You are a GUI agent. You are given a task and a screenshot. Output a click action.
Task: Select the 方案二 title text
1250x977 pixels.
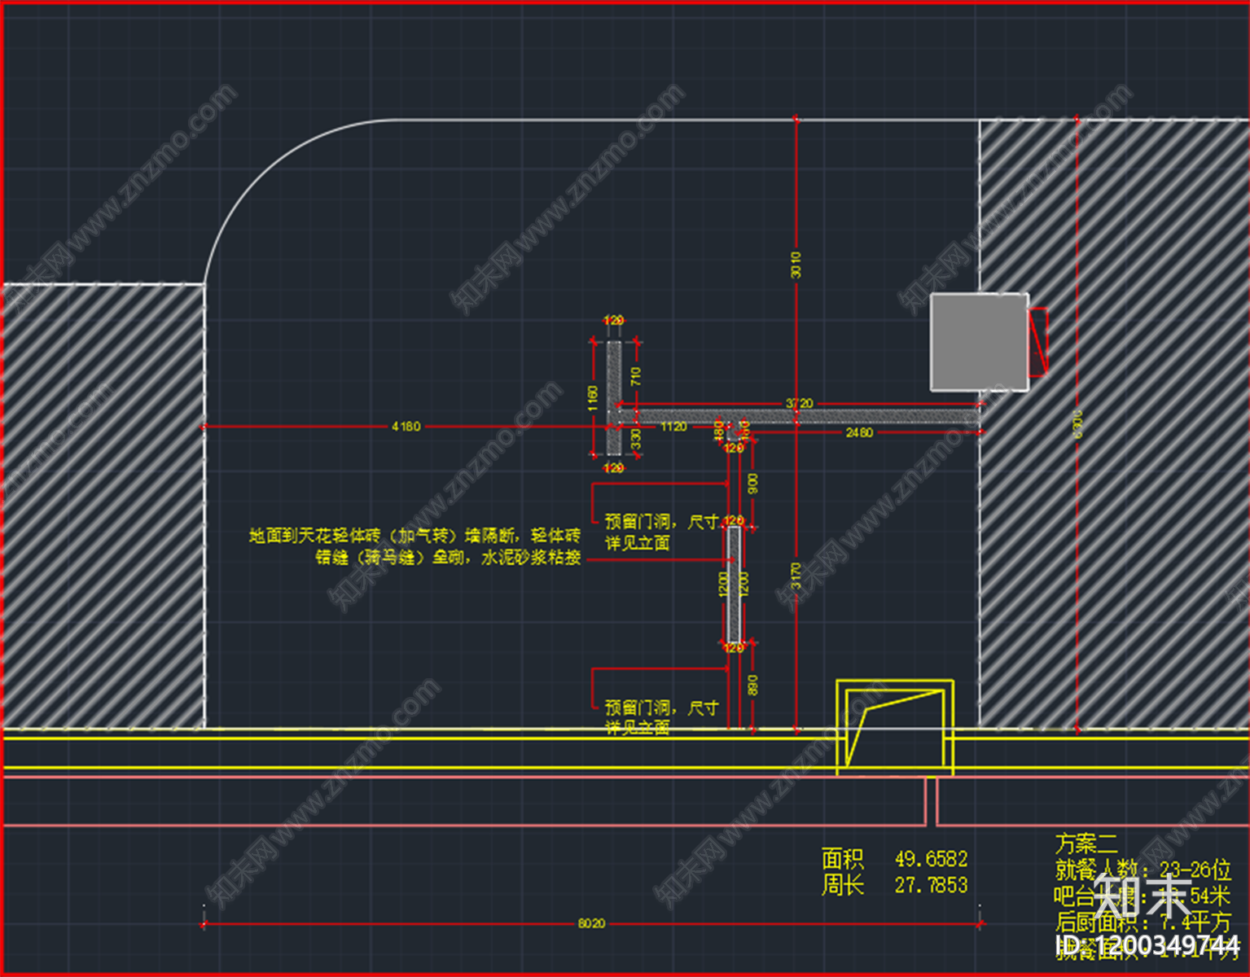[x=1086, y=843]
